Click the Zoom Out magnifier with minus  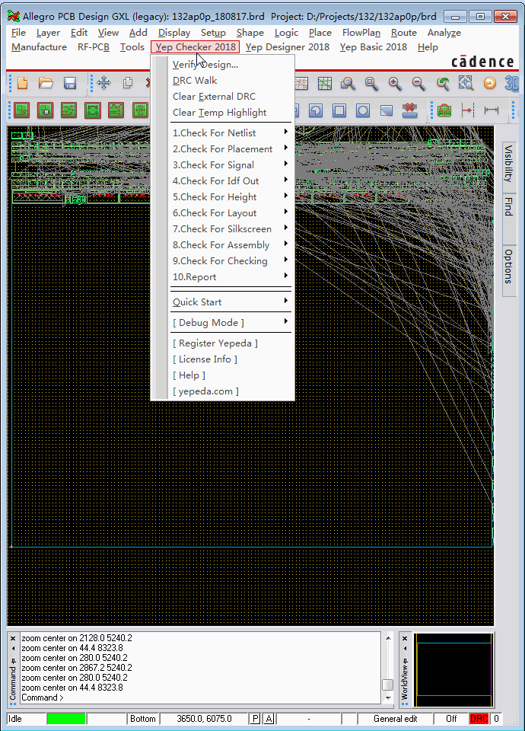[418, 84]
